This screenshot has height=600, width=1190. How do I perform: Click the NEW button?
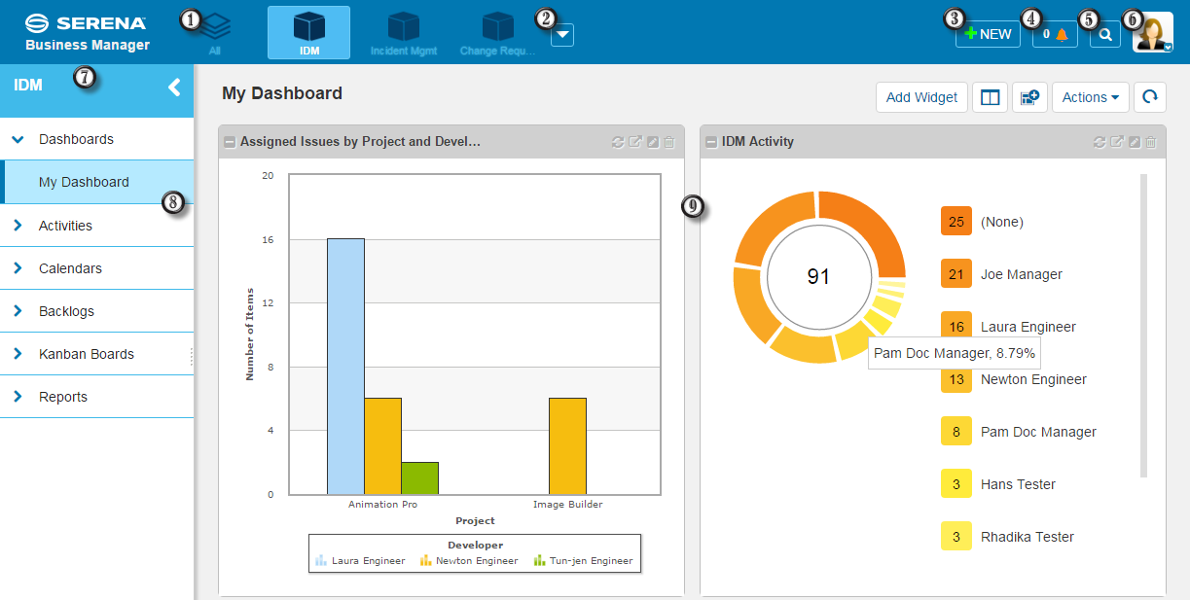[988, 34]
